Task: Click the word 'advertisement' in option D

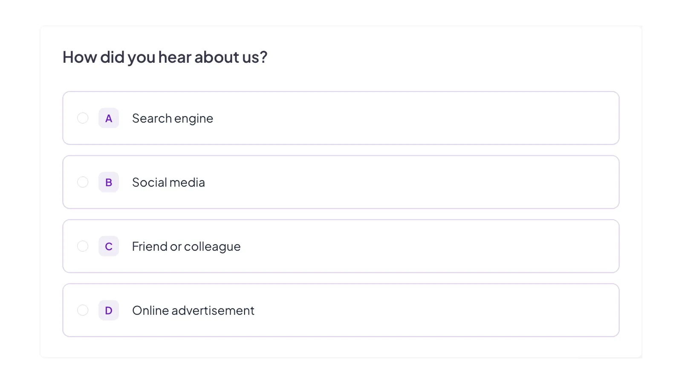Action: (x=213, y=310)
